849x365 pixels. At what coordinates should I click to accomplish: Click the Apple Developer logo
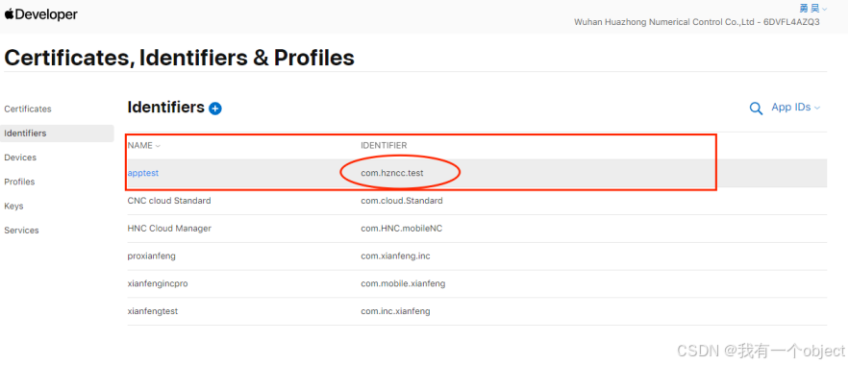click(x=40, y=14)
